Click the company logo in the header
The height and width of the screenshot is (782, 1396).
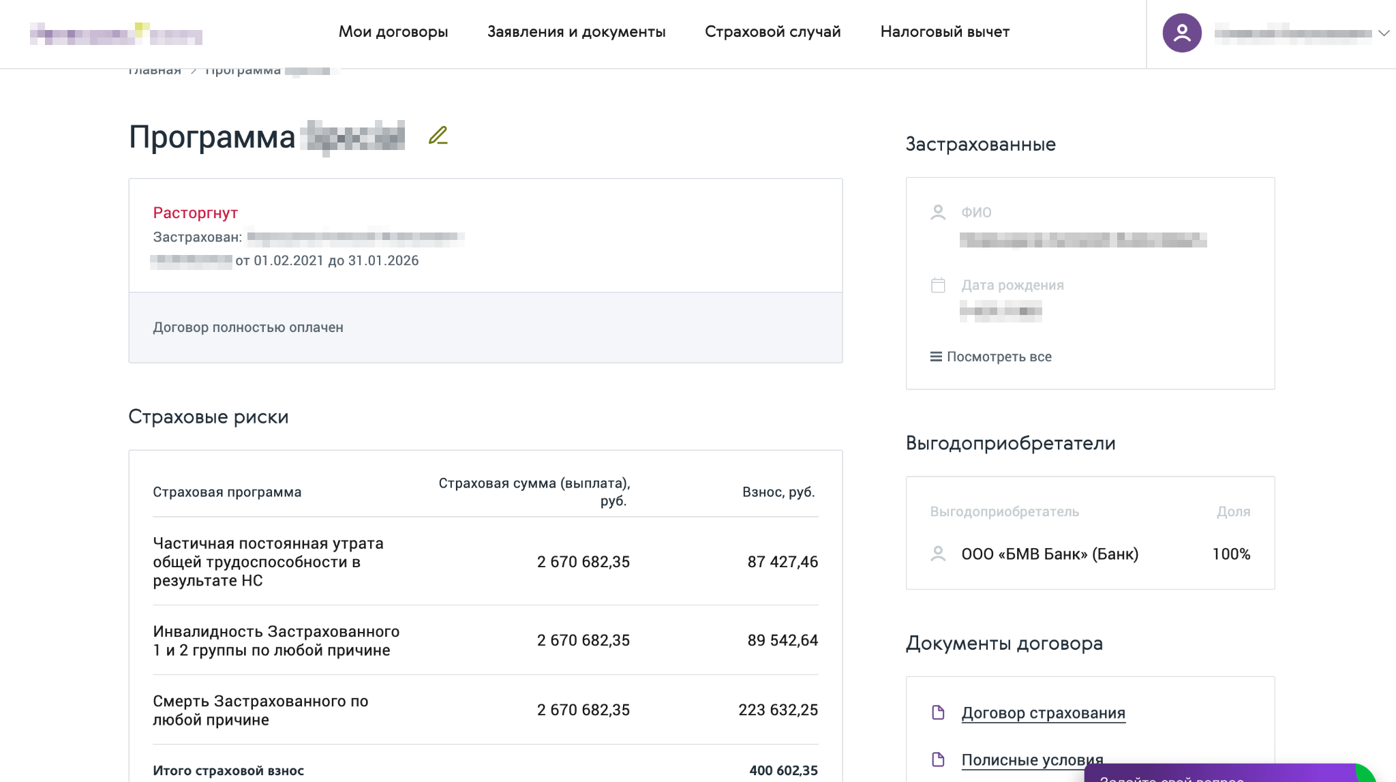point(116,33)
